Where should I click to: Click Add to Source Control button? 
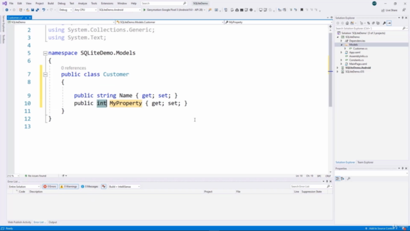pos(381,228)
